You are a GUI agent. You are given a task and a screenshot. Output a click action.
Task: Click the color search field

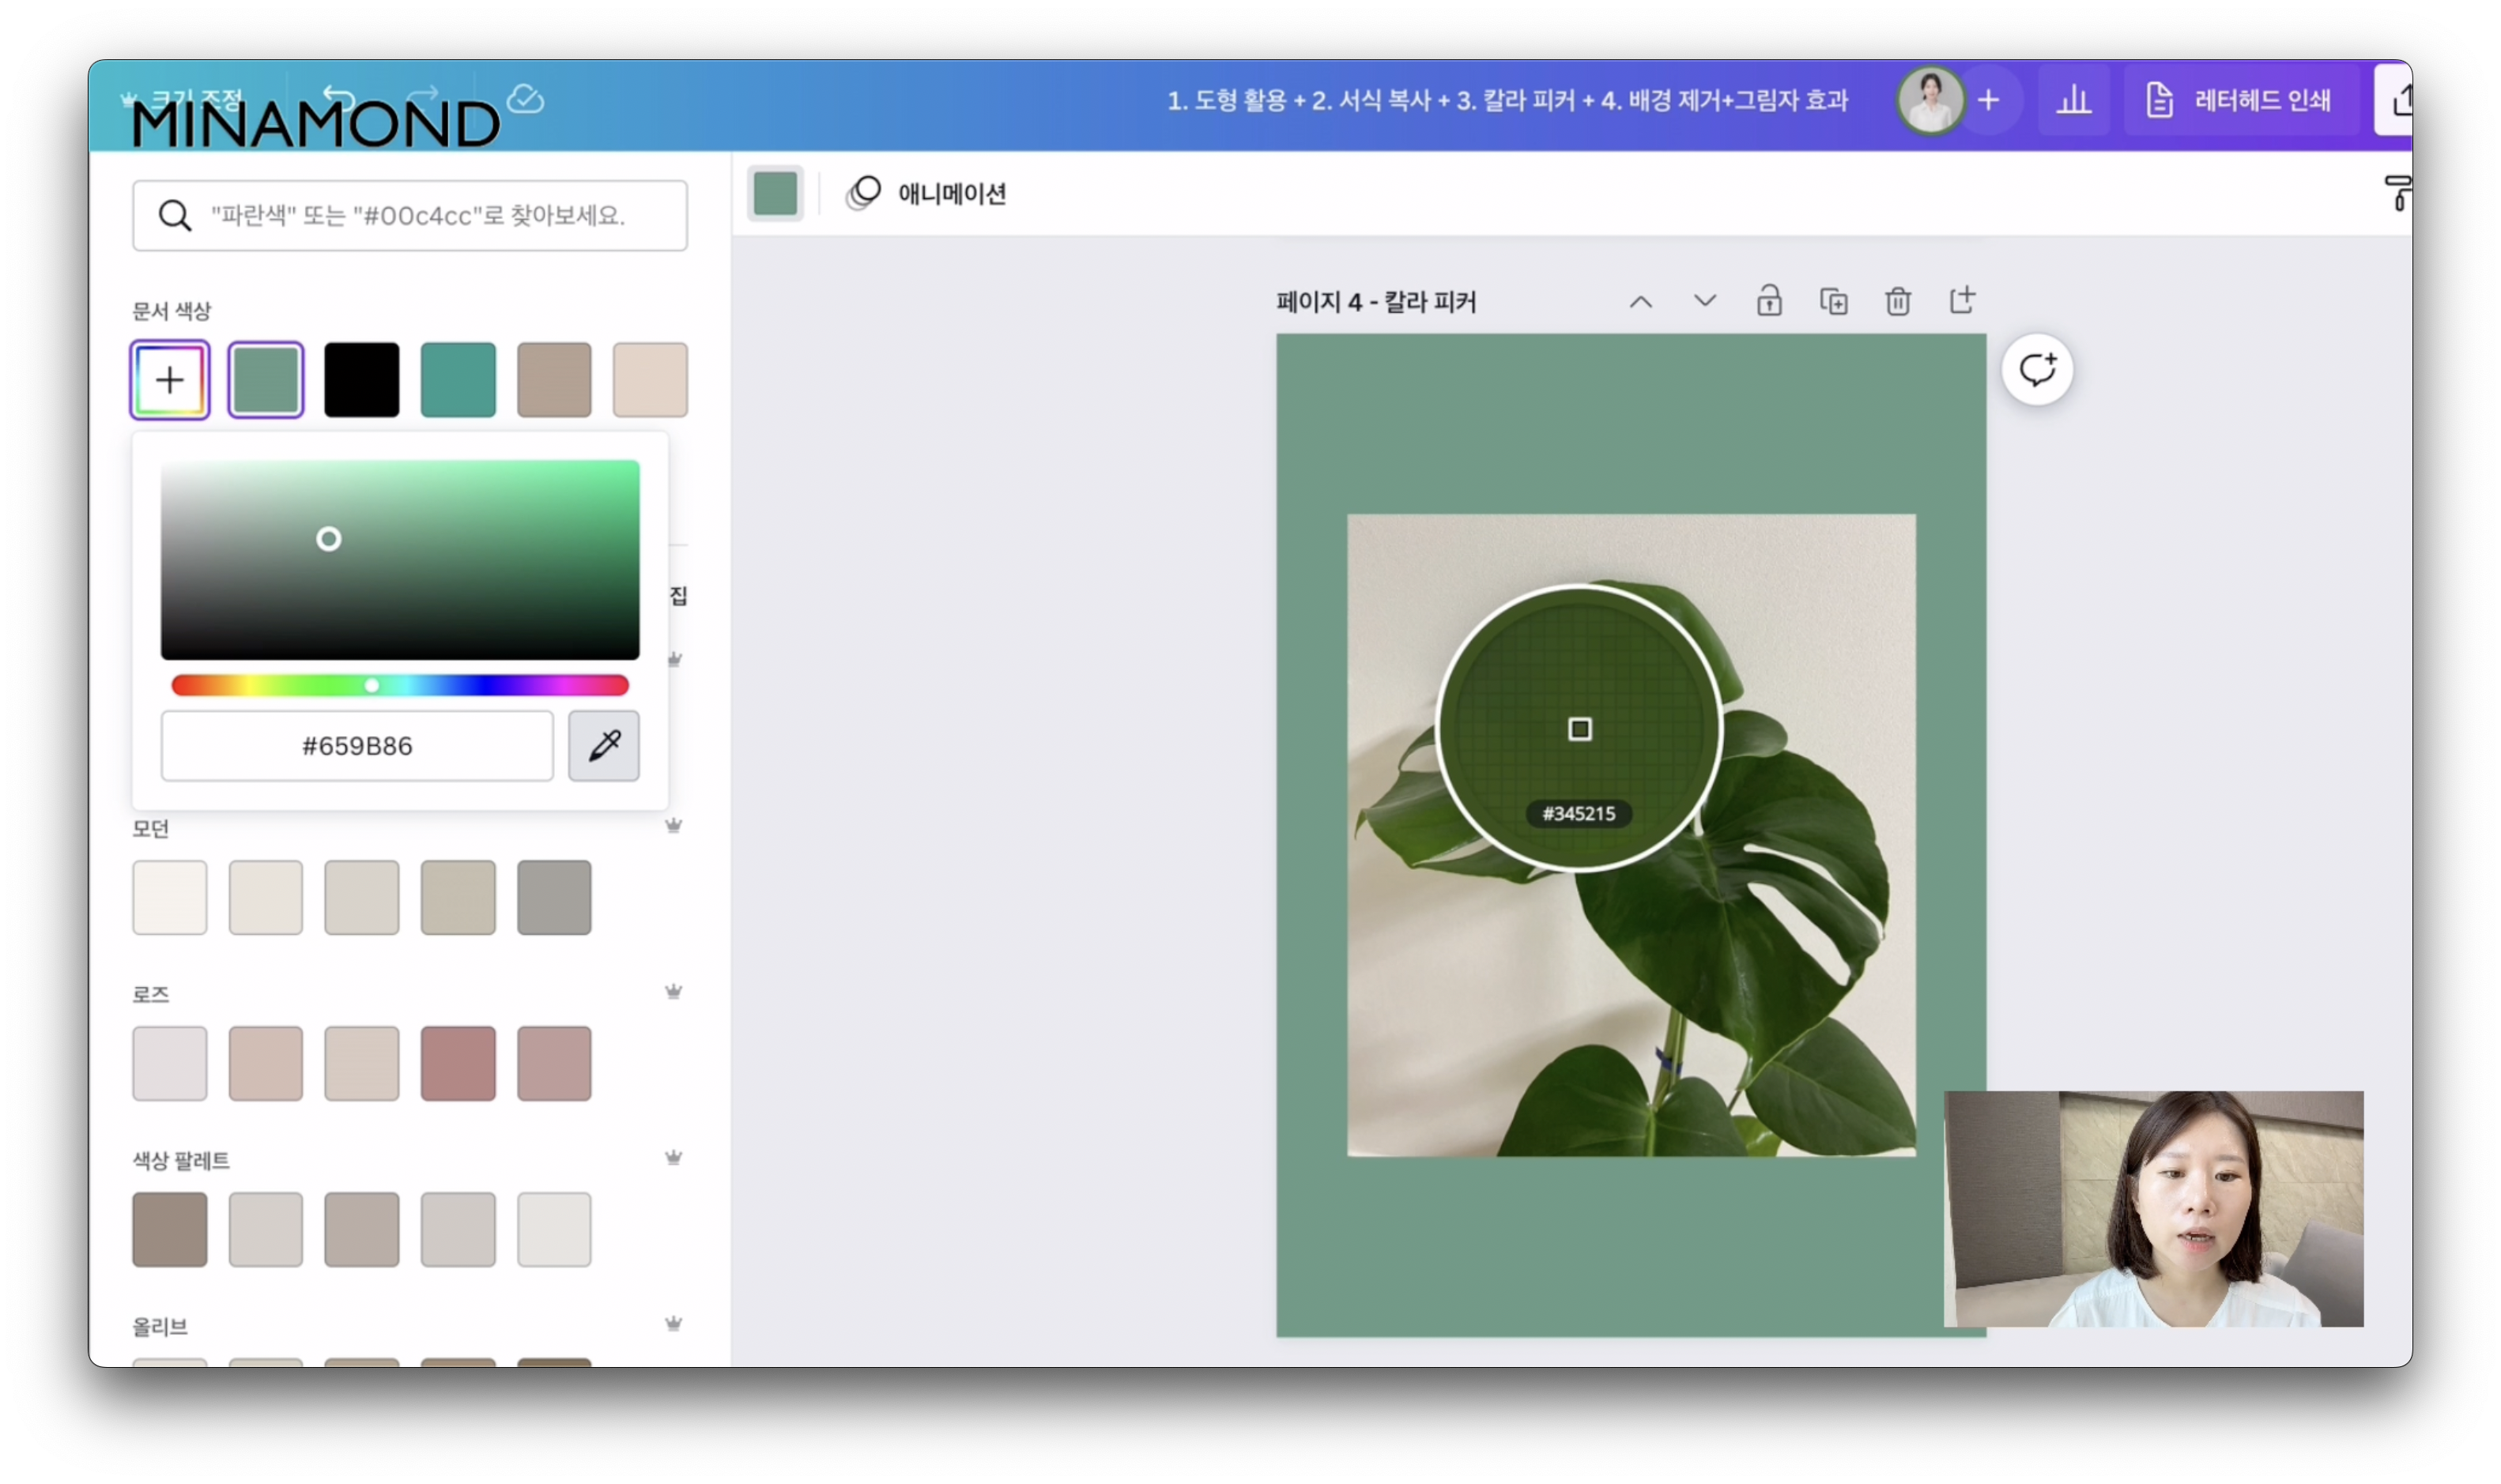click(x=410, y=215)
